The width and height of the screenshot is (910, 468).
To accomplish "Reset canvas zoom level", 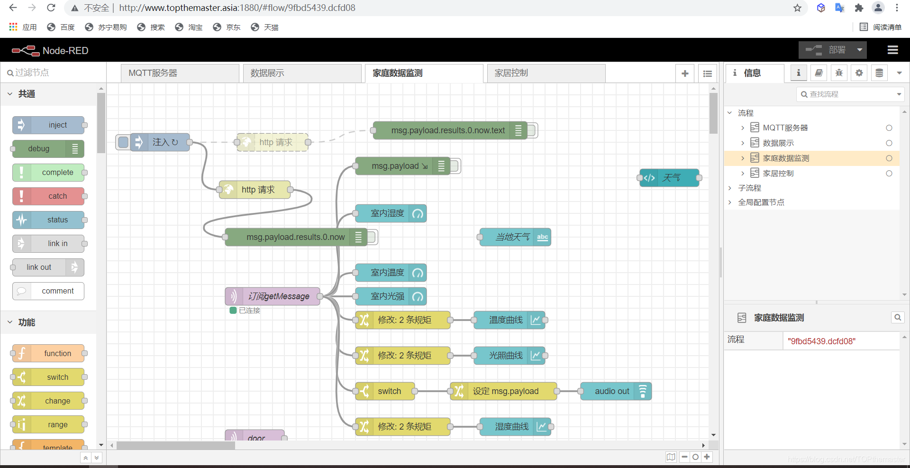I will coord(695,457).
